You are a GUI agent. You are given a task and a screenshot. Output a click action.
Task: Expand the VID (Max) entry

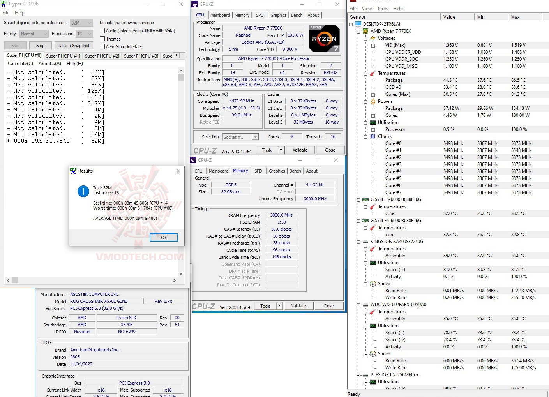point(373,46)
